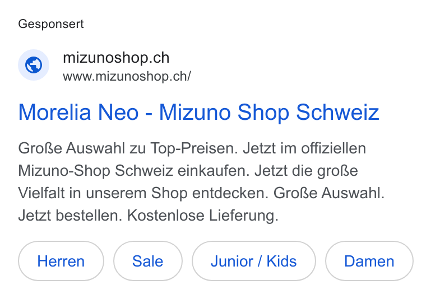Select the Damen sitelink chip
Screen dimensions: 426x299
369,261
